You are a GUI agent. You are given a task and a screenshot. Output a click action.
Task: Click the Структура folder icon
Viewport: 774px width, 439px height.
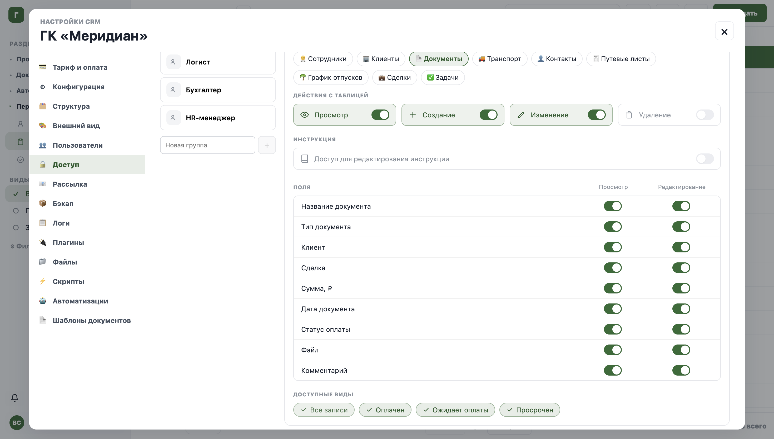coord(42,106)
